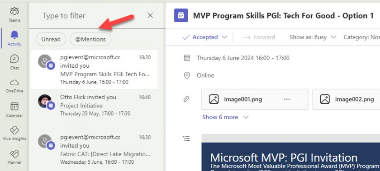Open more options for image001.png
Viewport: 380px width, 171px height.
coord(287,99)
